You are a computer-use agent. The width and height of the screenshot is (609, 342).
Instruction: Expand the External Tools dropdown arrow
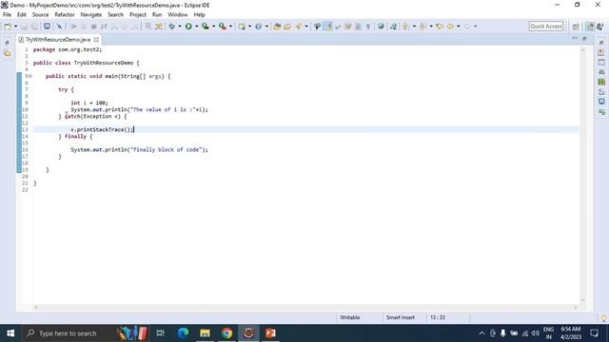(x=230, y=27)
